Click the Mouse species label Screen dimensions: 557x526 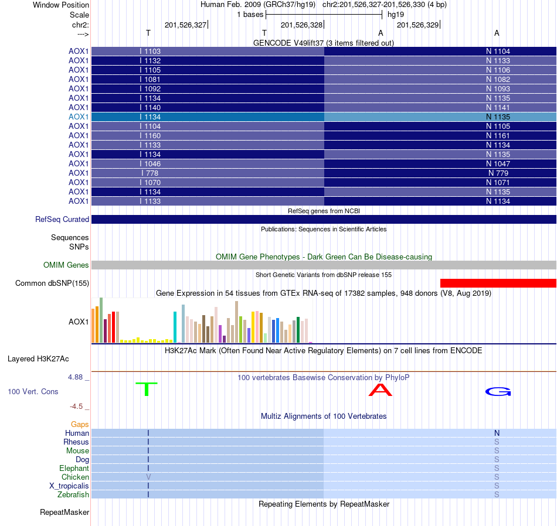77,451
